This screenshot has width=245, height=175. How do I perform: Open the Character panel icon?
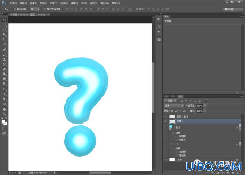click(x=159, y=27)
